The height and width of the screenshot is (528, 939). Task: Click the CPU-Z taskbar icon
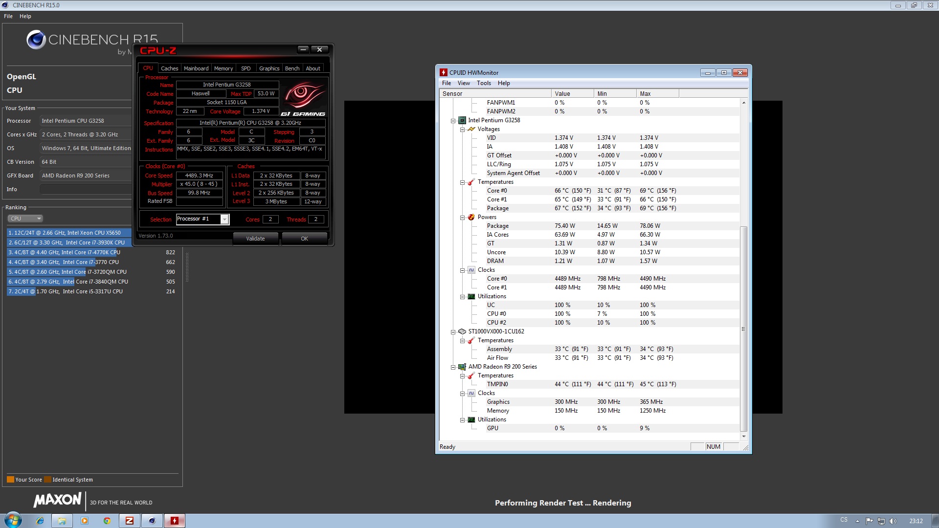(130, 521)
